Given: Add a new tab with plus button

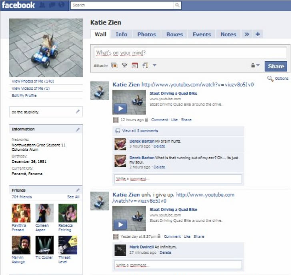Looking at the screenshot, I should point(258,34).
